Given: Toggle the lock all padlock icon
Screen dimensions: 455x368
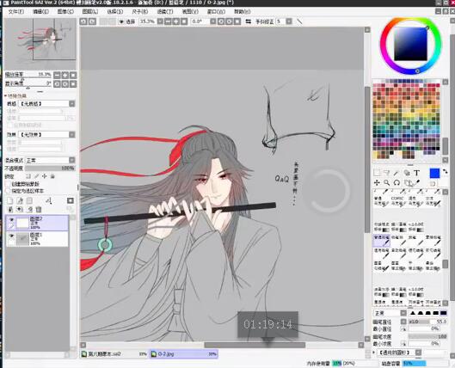Looking at the screenshot, I should 52,176.
